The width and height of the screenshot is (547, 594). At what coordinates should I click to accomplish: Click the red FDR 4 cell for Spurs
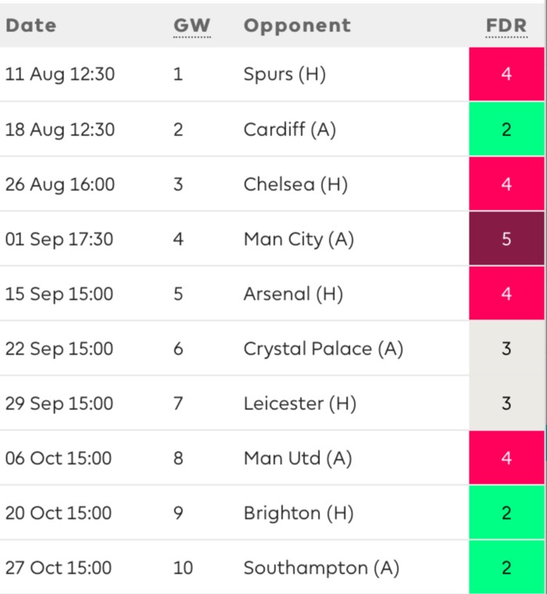506,74
